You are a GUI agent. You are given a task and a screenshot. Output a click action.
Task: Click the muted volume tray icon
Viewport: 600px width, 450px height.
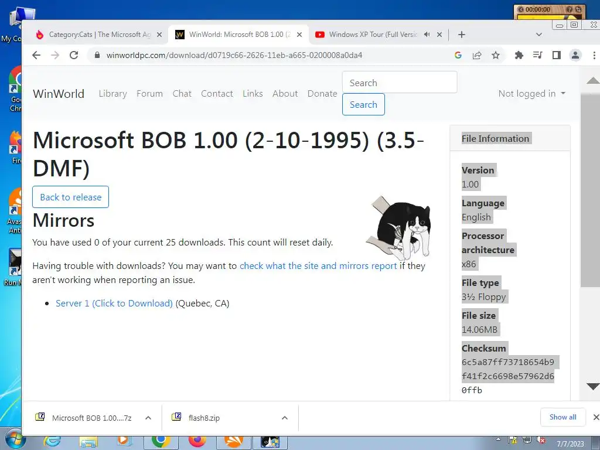click(x=541, y=441)
